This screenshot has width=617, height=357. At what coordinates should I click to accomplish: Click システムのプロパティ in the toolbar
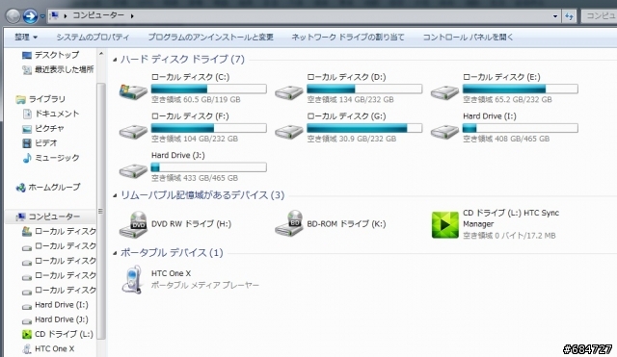point(93,38)
